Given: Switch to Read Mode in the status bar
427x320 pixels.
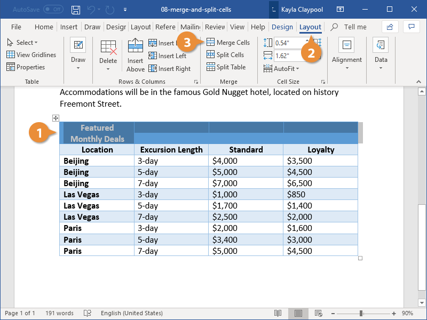Looking at the screenshot, I should point(278,313).
